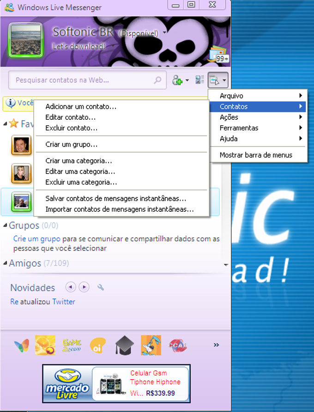
Task: Select Editar contato...
Action: [x=121, y=117]
